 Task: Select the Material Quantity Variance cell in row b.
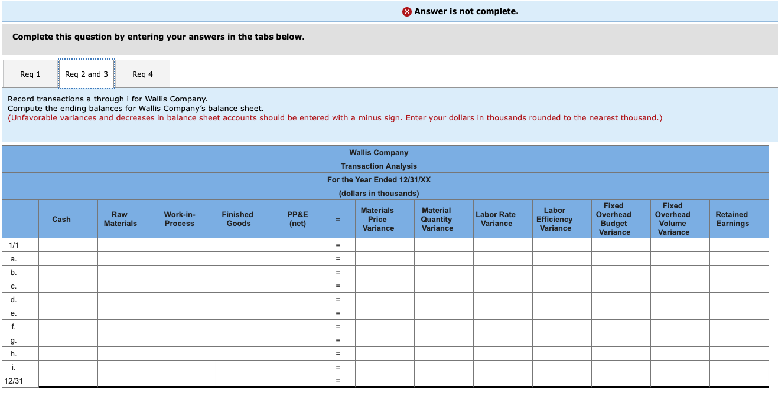(x=444, y=272)
